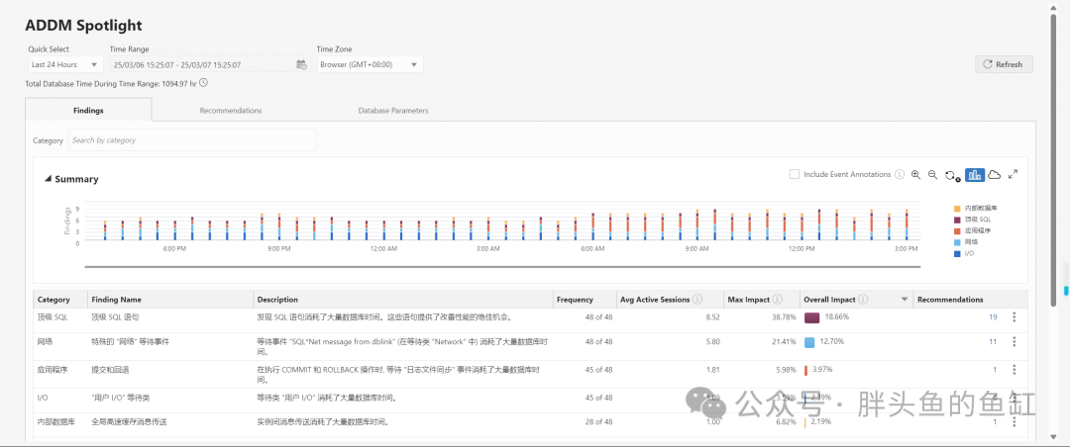Click the clock icon beside Total Database Time
This screenshot has width=1070, height=447.
tap(203, 83)
